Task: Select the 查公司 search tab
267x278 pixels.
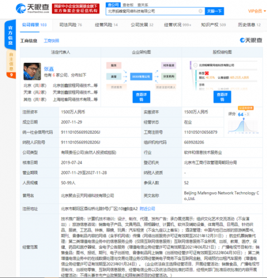Action: [113, 4]
